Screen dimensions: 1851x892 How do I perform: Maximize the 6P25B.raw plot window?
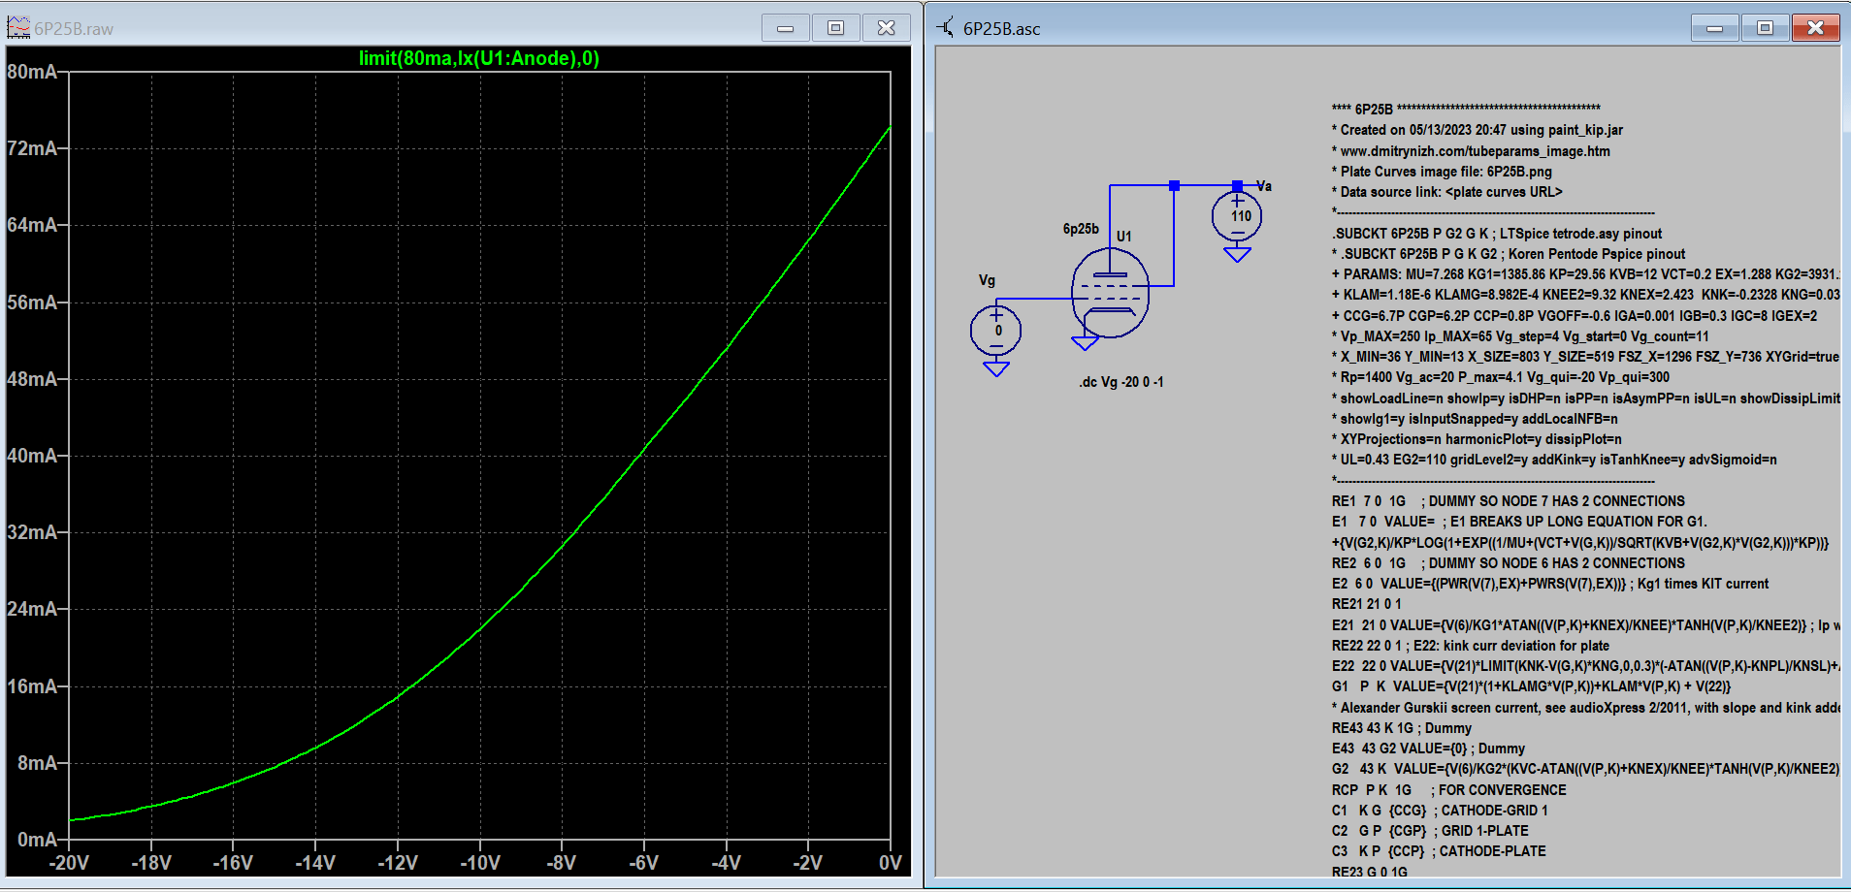pyautogui.click(x=836, y=28)
